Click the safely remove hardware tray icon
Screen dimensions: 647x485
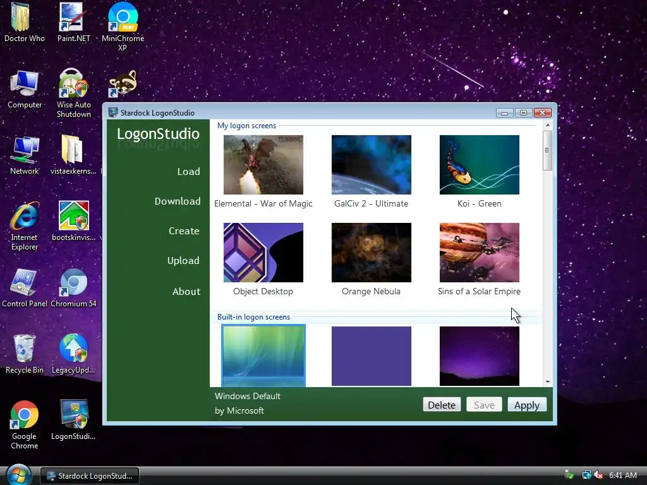tap(569, 475)
